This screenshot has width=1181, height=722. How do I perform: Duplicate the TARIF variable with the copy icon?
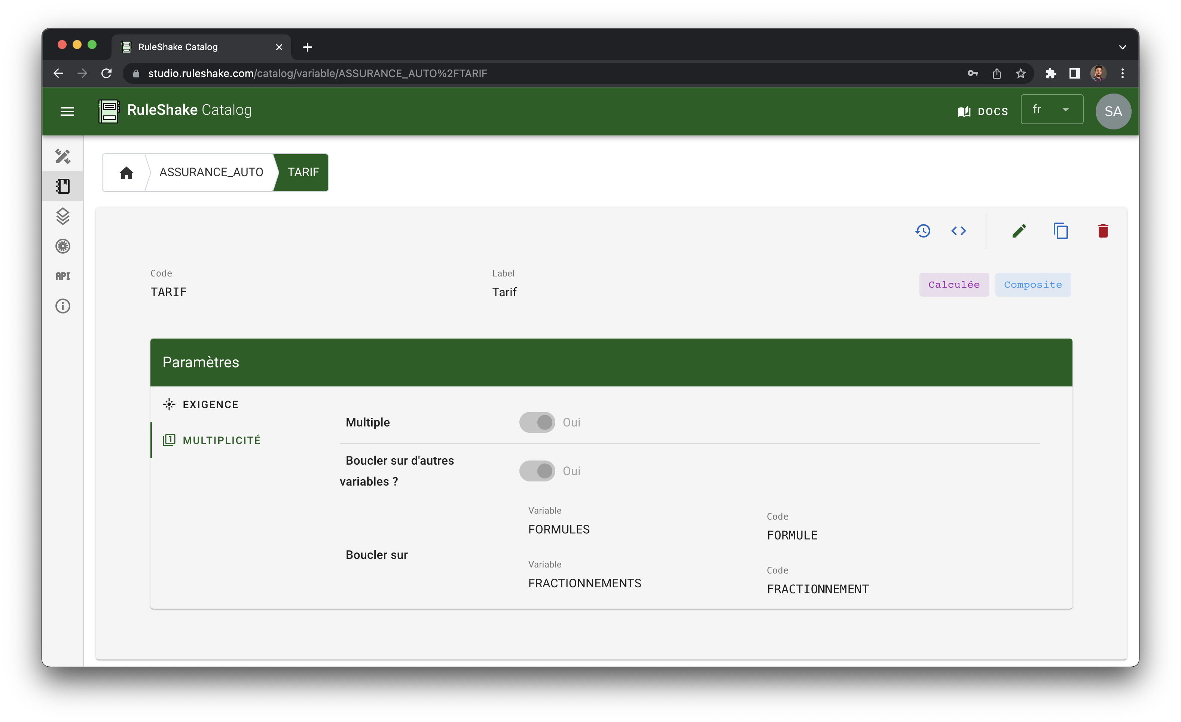1061,231
